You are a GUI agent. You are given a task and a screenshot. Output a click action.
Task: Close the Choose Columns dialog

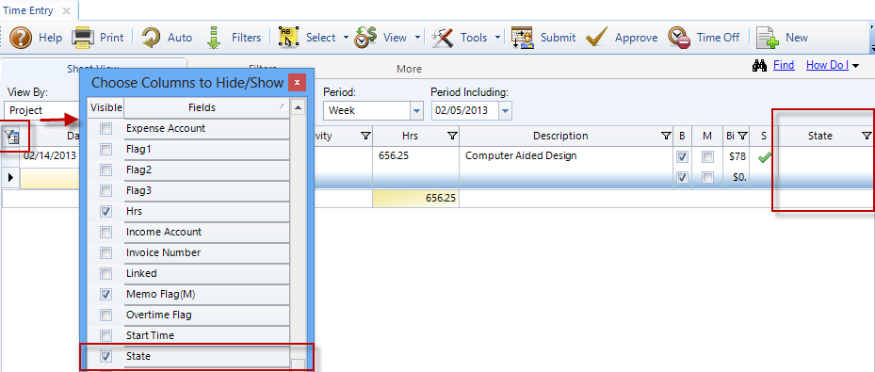297,83
